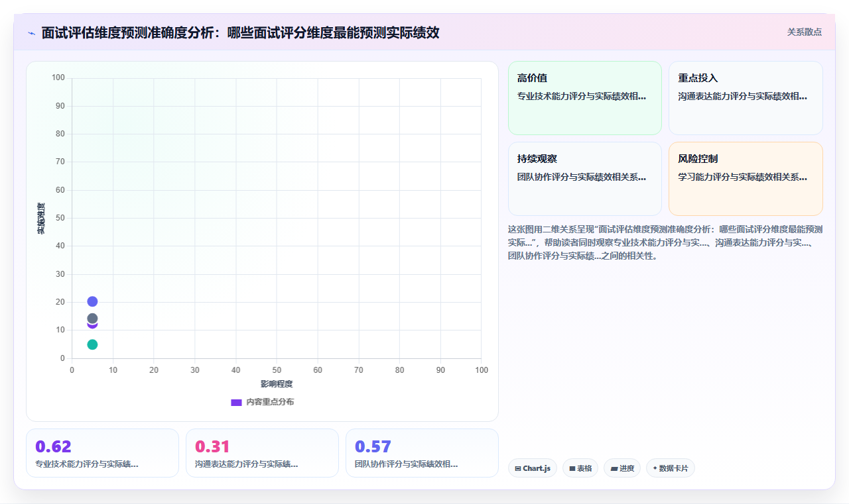Open the 风险控制 card
This screenshot has height=504, width=849.
point(746,179)
